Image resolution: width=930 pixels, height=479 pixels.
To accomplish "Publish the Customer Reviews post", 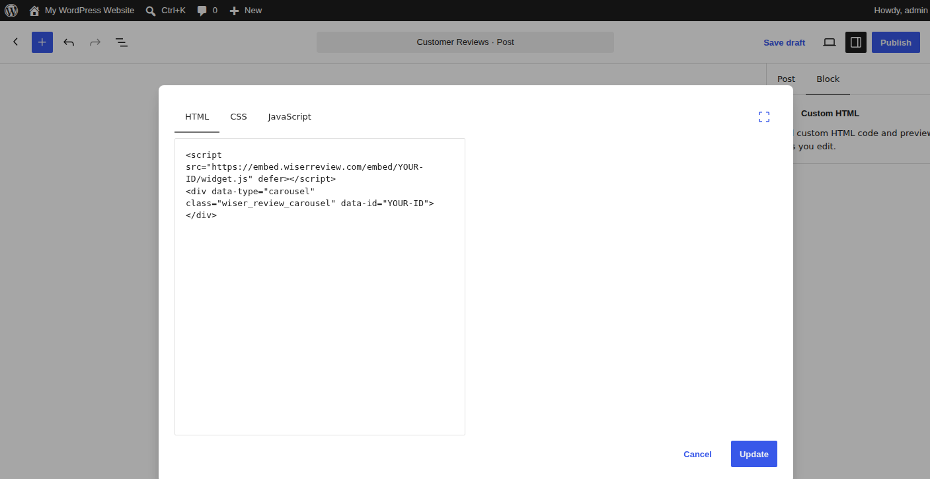I will 896,42.
